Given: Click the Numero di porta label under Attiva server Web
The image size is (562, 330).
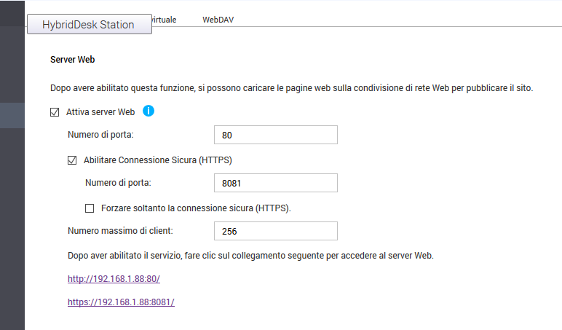Looking at the screenshot, I should [x=101, y=135].
